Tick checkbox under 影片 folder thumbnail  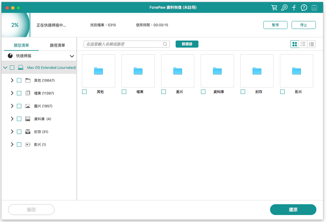(x=282, y=91)
